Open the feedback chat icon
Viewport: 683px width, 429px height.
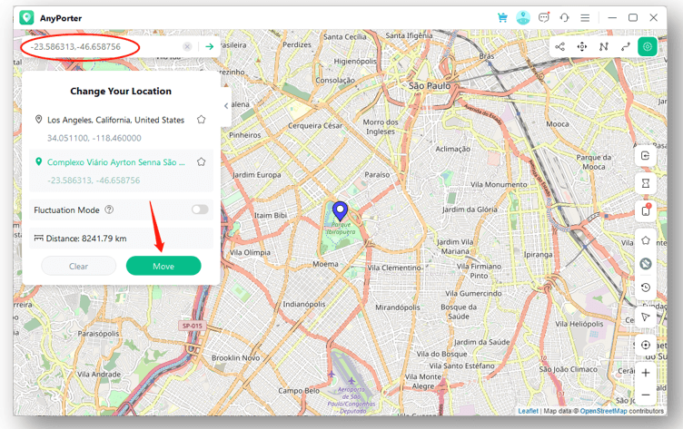[x=544, y=18]
